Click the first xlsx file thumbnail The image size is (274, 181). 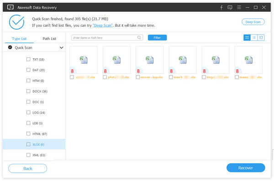click(x=84, y=60)
